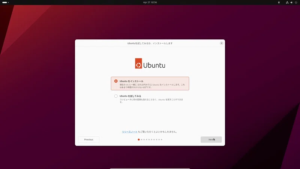This screenshot has width=300, height=169.
Task: Select the Ubuntu をインストール radio button
Action: pos(116,81)
